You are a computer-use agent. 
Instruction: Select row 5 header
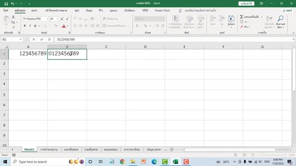[4, 95]
